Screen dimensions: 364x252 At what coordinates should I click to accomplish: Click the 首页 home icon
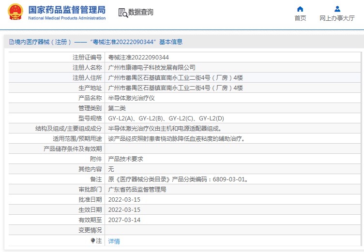[300, 9]
